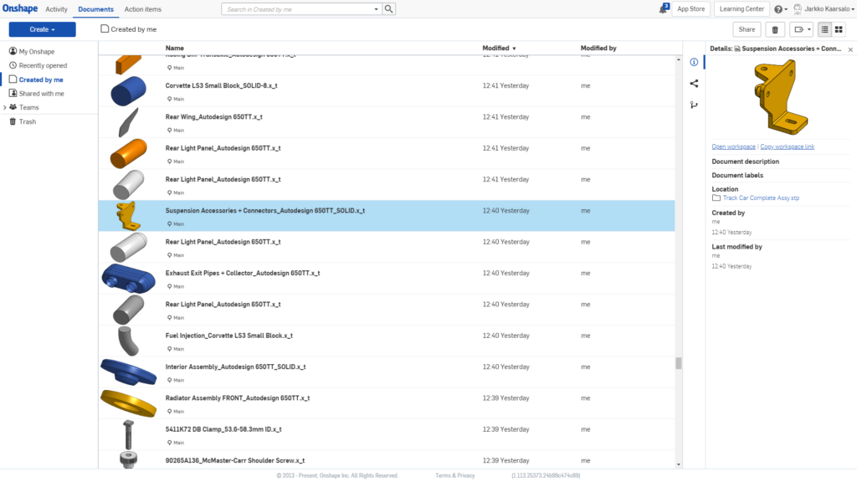
Task: Select Interior Assembly_Autodesign 650TT_SOLID.x_t document
Action: [235, 367]
